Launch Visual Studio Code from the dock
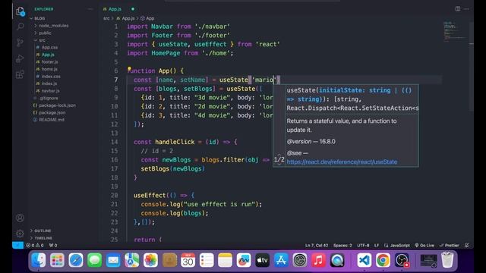This screenshot has height=273, width=486. [x=364, y=260]
